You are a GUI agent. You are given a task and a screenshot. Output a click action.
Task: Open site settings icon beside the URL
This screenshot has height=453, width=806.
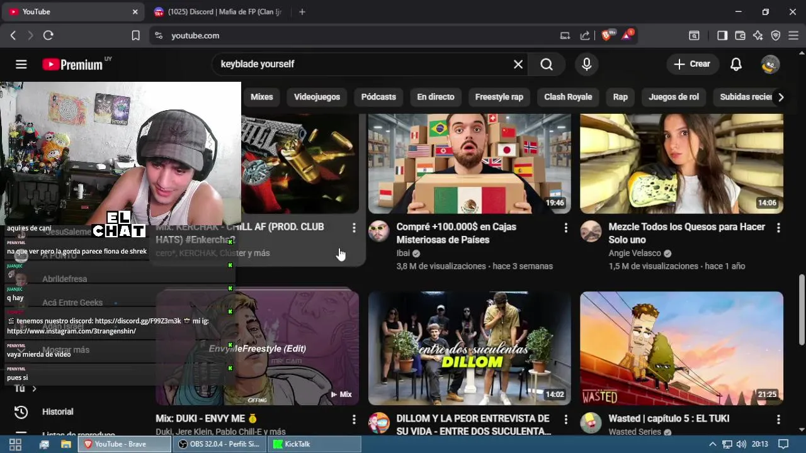[159, 36]
